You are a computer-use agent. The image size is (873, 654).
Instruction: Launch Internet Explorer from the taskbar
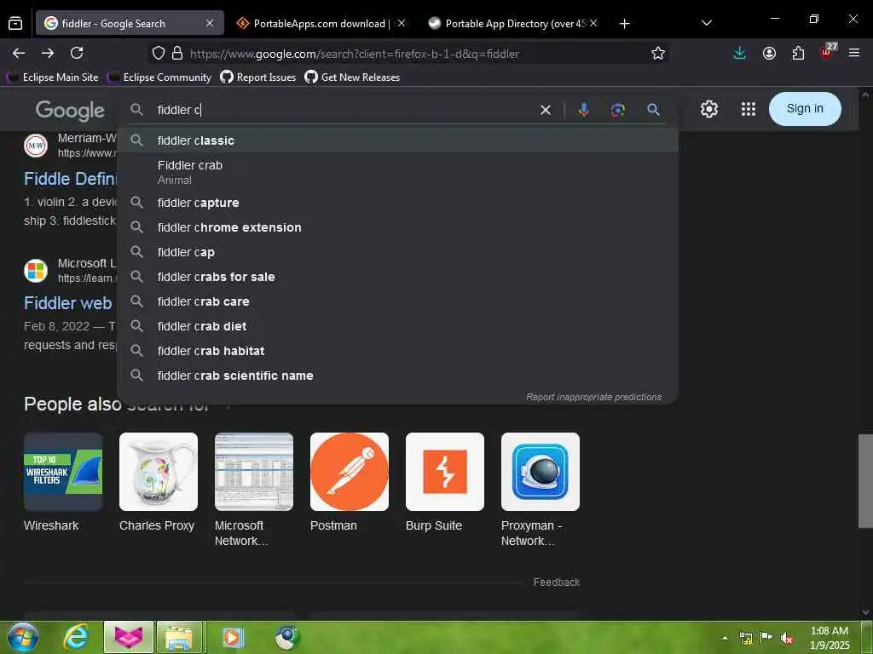click(x=75, y=637)
